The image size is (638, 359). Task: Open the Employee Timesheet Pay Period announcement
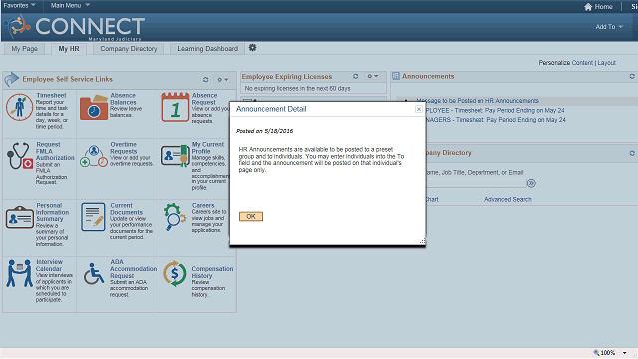(x=494, y=111)
